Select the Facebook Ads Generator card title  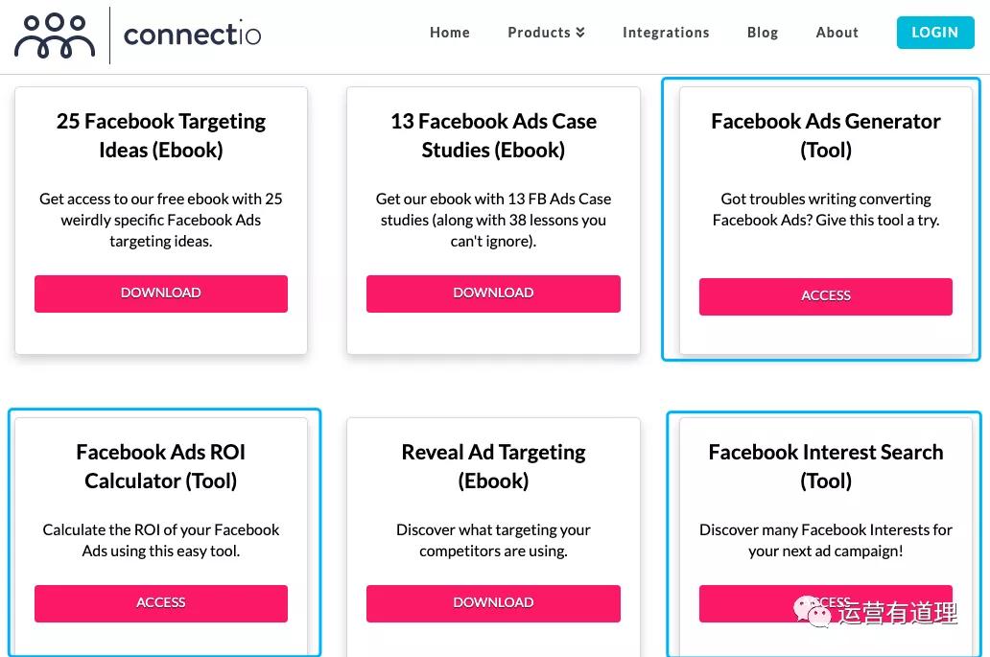click(826, 135)
